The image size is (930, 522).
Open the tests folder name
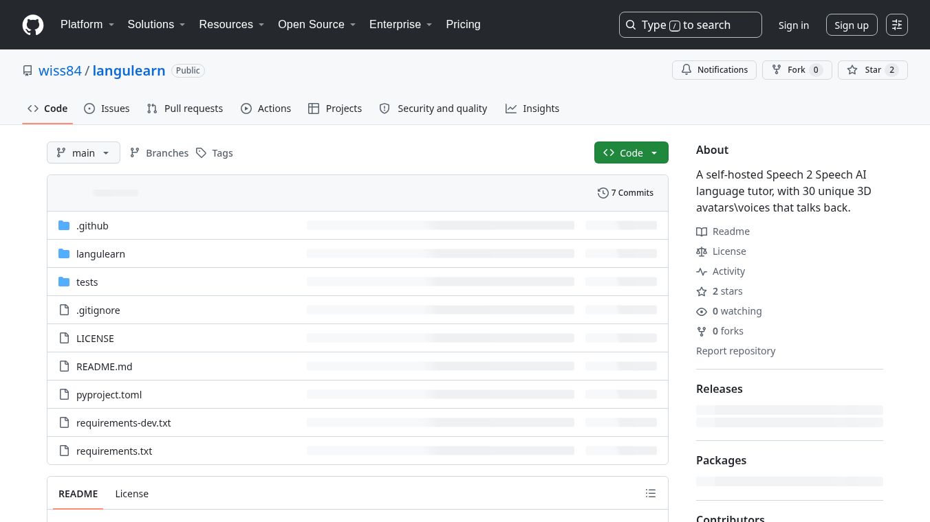click(87, 282)
